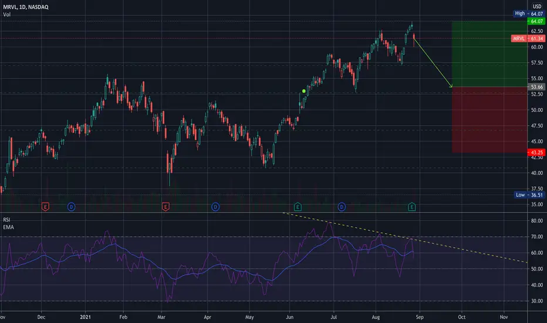This screenshot has width=547, height=323.
Task: Select the green dot on the June candles
Action: click(304, 91)
